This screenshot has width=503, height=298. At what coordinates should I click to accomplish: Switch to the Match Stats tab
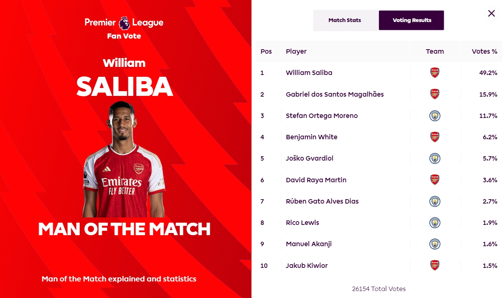(345, 20)
